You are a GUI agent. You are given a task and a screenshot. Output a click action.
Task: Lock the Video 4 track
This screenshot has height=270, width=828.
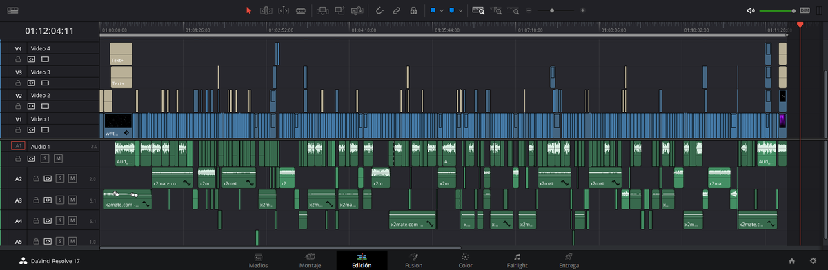[19, 60]
